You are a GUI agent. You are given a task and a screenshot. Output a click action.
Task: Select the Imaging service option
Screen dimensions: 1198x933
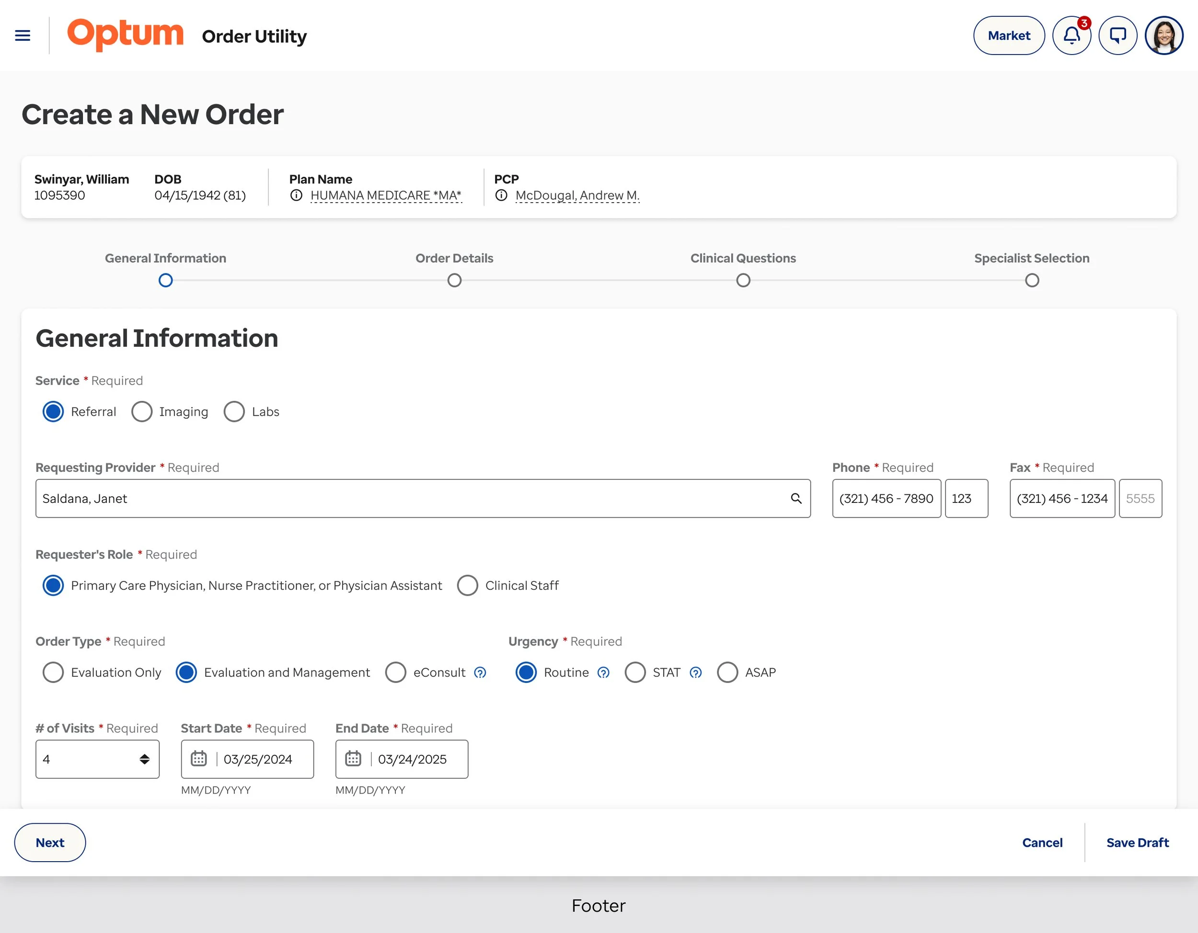[x=142, y=412]
